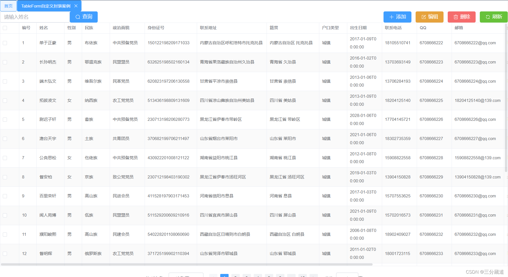Click the 联系电话 column header
This screenshot has height=277, width=508.
393,28
